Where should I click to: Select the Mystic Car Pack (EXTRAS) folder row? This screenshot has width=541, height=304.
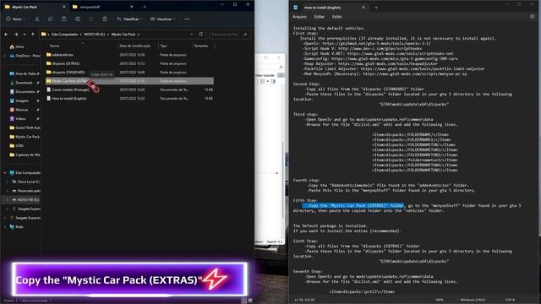pos(129,81)
